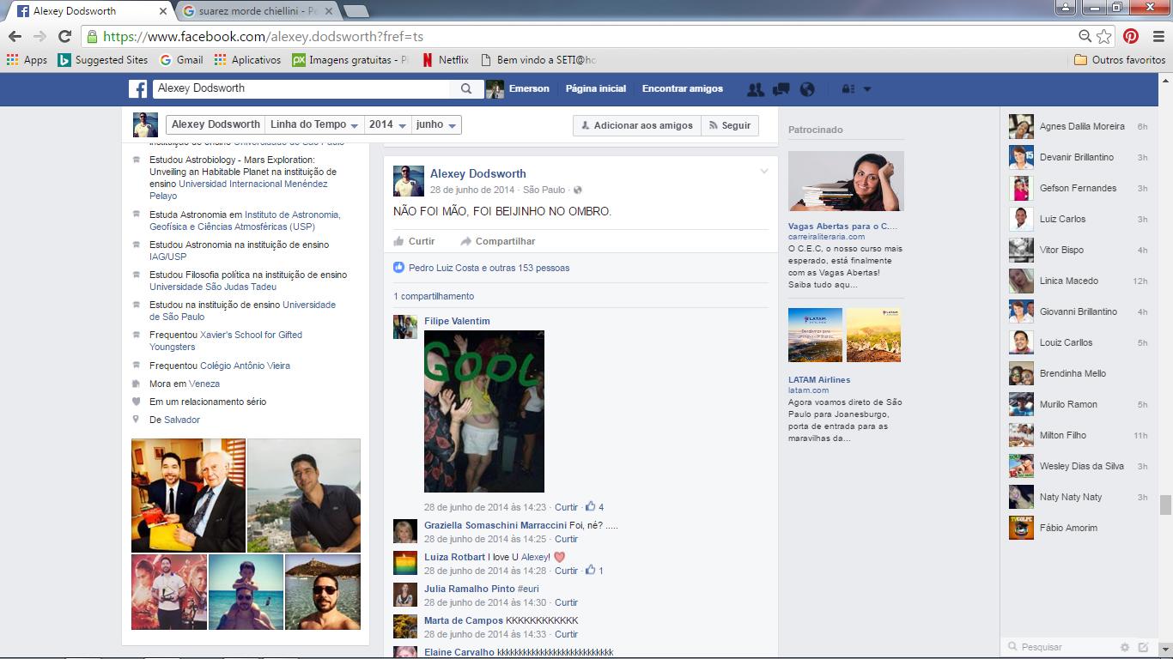Click the zoom magnifier icon in address bar
Viewport: 1173px width, 659px height.
[x=1085, y=36]
